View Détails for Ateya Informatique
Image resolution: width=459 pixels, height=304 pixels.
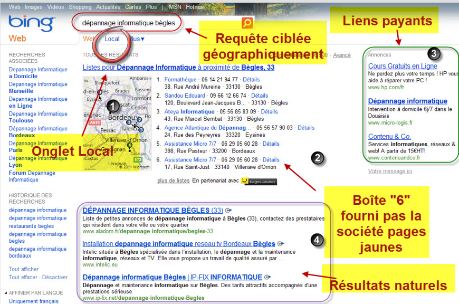269,111
